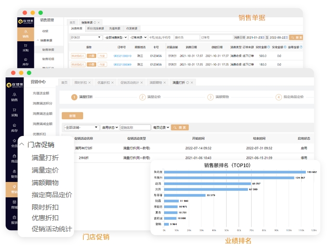This screenshot has width=330, height=249.
Task: Open end date calendar in sales window
Action: click(286, 37)
